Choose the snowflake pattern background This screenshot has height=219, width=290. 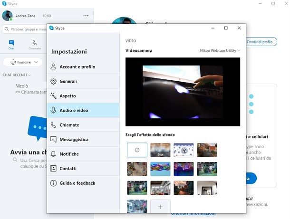point(184,150)
